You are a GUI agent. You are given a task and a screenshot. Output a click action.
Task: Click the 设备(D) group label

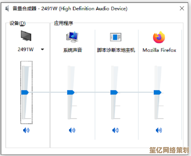(x=18, y=23)
